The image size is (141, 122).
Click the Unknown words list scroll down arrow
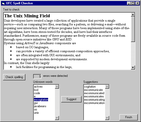pyautogui.click(x=57, y=118)
